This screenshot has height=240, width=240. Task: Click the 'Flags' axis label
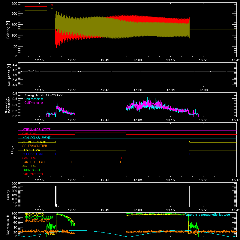click(12, 150)
